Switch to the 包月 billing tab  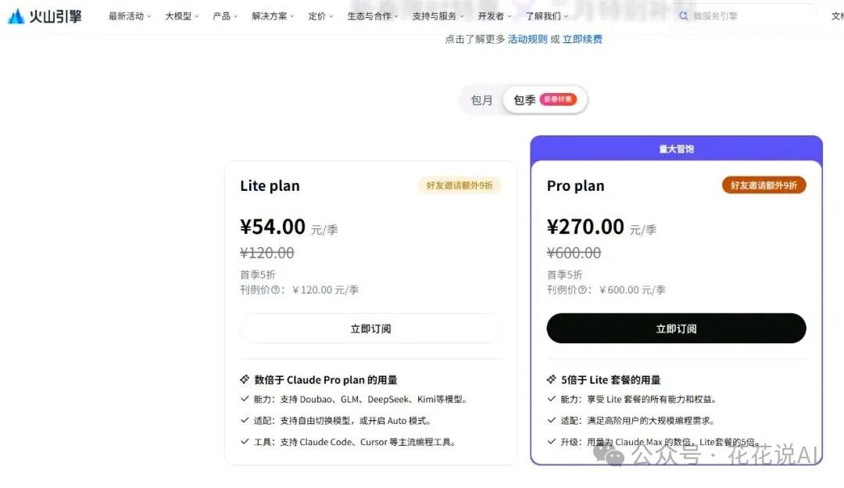482,99
